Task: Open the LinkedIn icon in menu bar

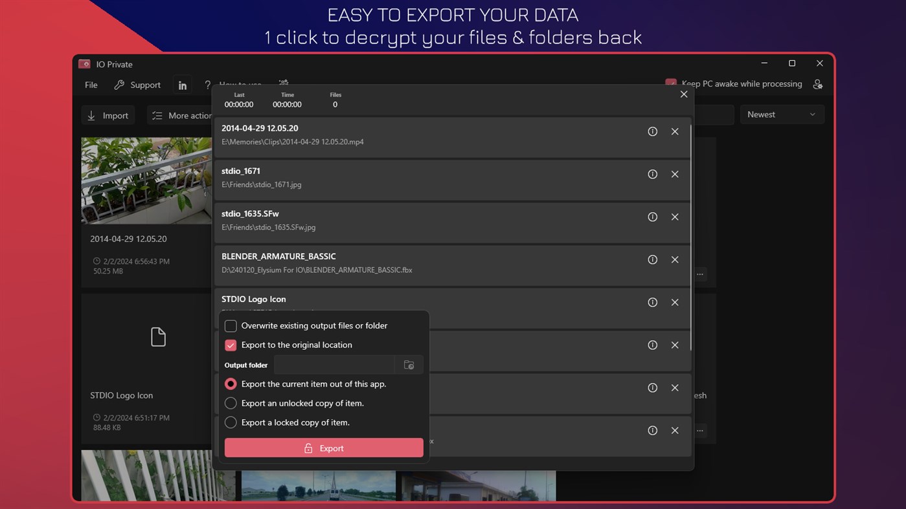Action: click(x=183, y=85)
